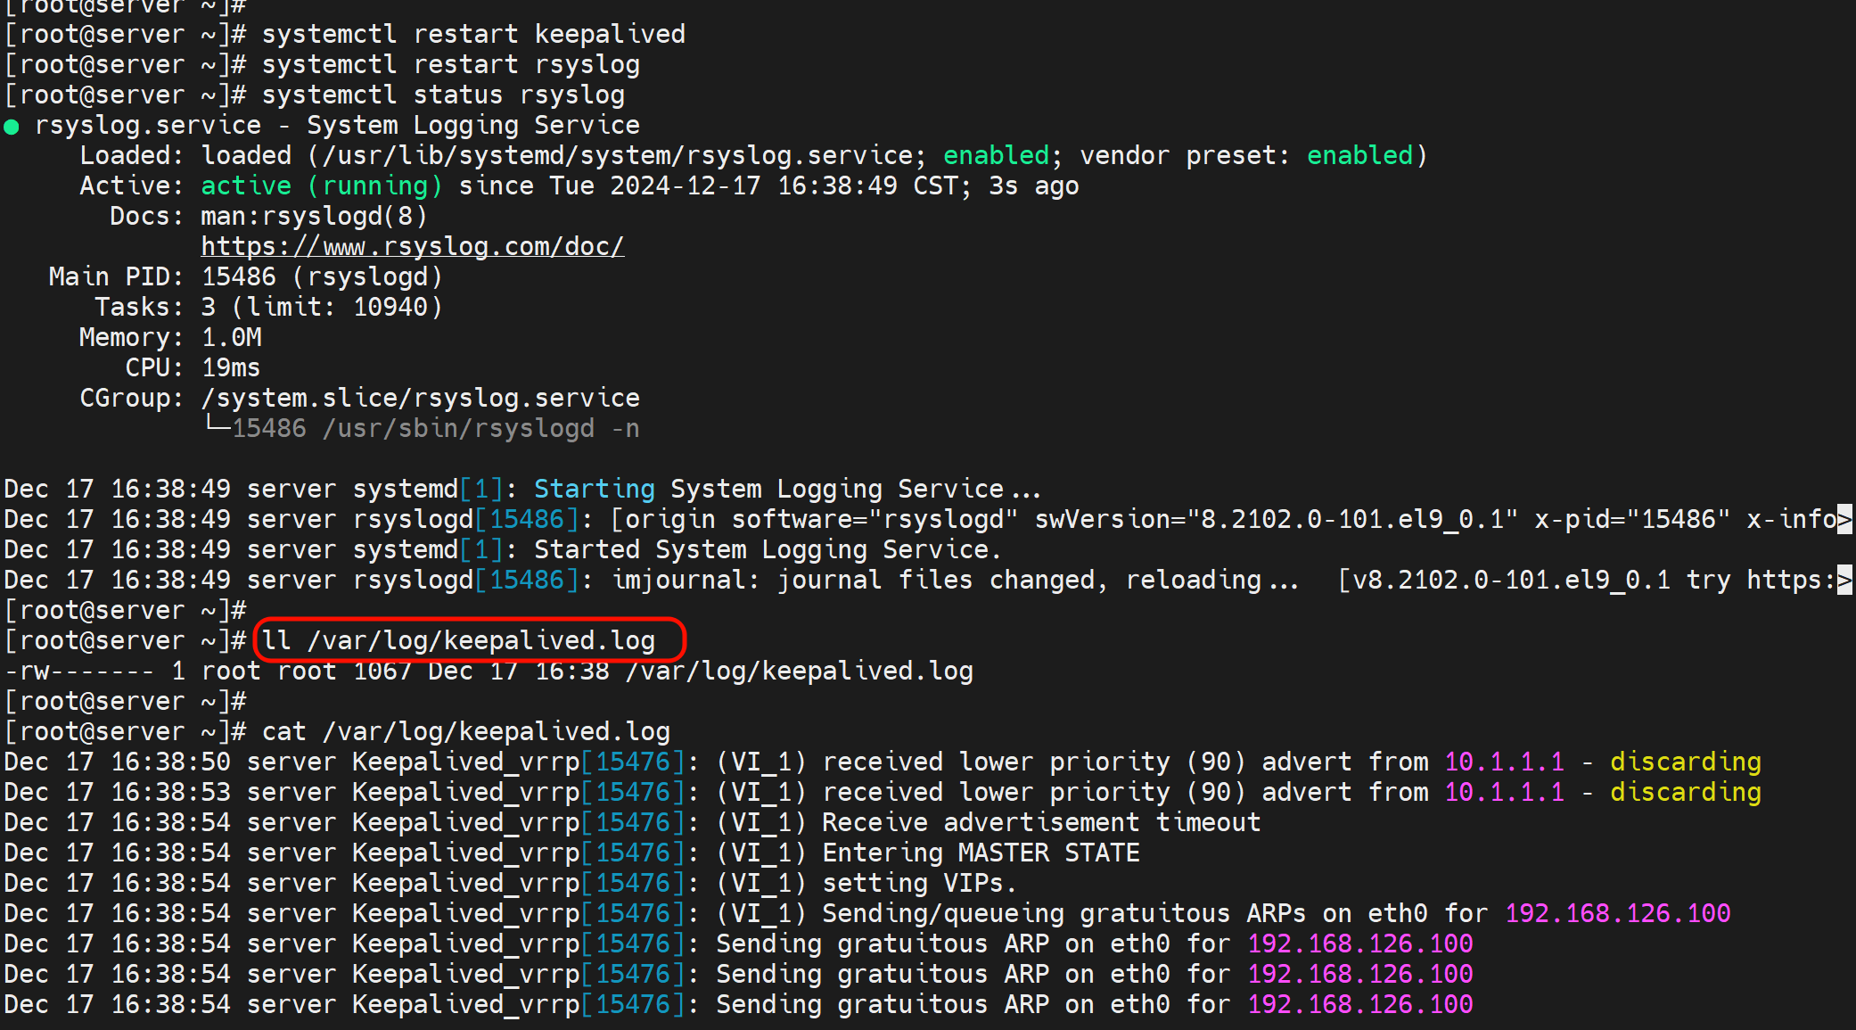Click the 'active (running)' status text
Screen dimensions: 1856x1030
[x=322, y=185]
